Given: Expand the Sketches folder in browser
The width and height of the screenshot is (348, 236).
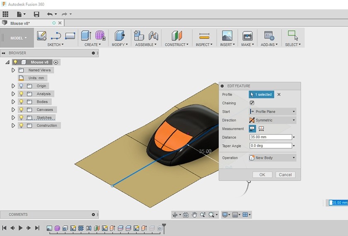Looking at the screenshot, I should click(13, 118).
